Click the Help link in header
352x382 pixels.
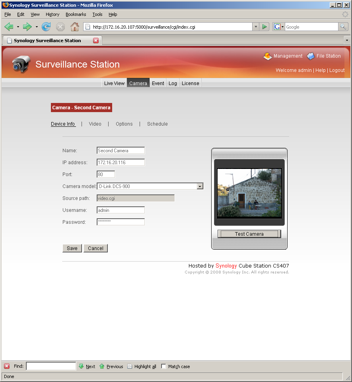click(x=320, y=70)
